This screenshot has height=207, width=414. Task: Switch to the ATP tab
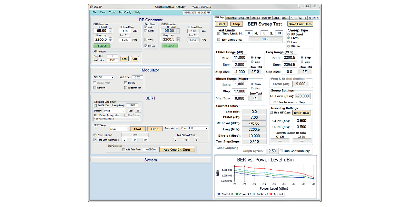293,17
